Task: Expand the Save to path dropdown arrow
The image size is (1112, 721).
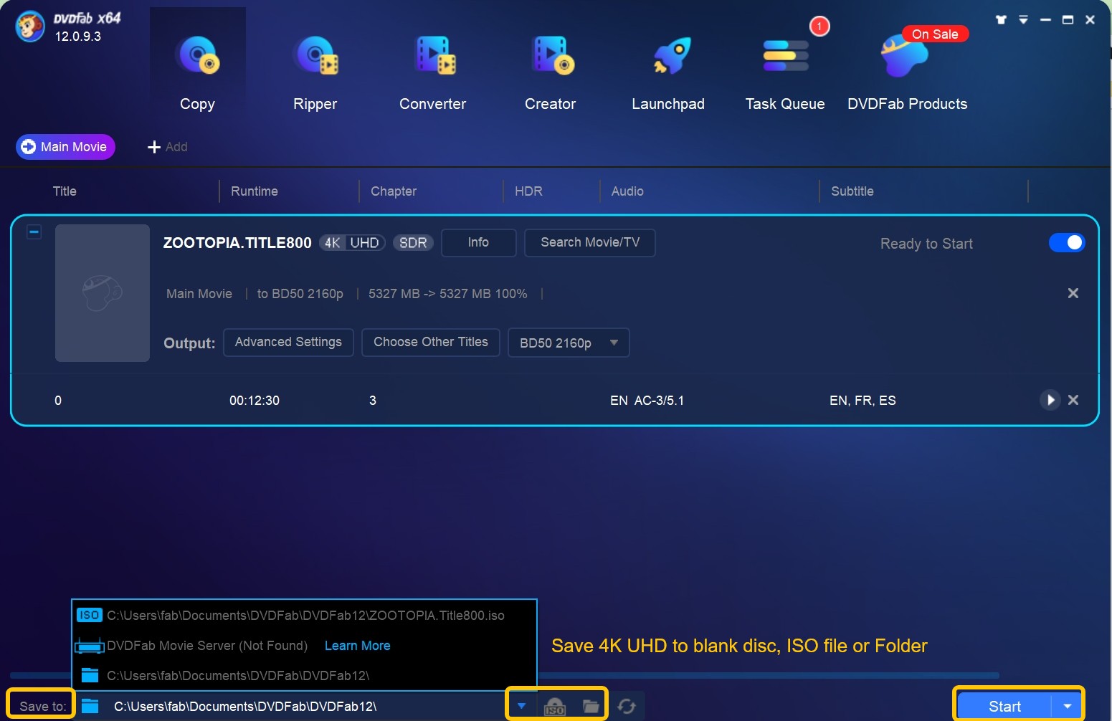Action: tap(521, 706)
